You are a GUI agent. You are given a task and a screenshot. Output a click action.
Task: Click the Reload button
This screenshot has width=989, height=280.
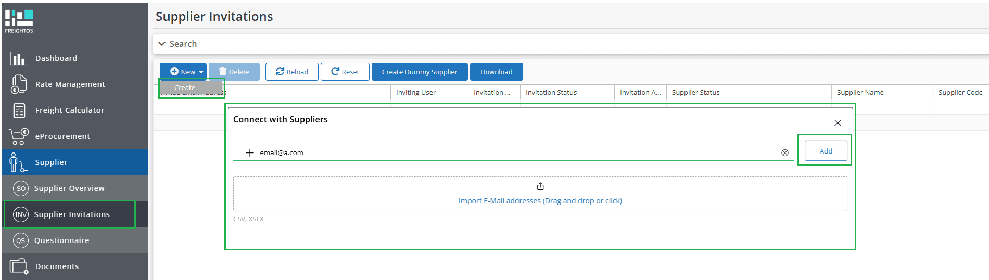pos(292,72)
